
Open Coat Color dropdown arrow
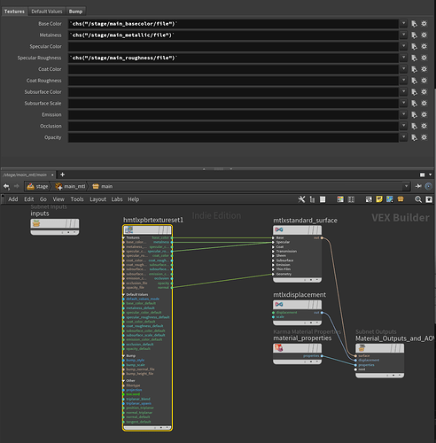pos(403,69)
